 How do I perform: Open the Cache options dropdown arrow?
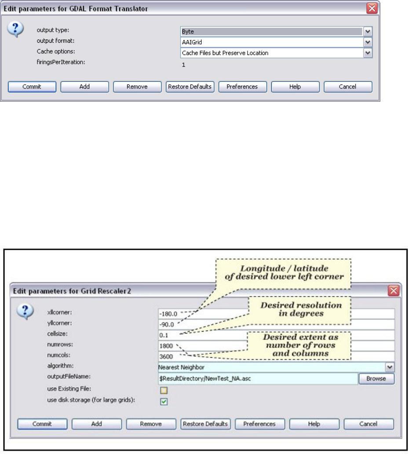(x=368, y=53)
